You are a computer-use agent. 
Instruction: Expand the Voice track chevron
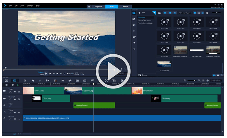pos(19,113)
